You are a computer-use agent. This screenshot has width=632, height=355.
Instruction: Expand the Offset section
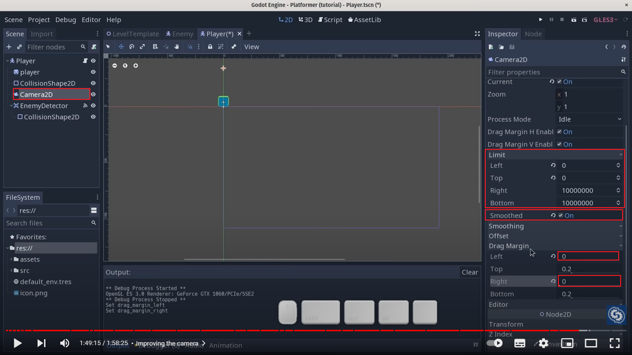(x=556, y=236)
